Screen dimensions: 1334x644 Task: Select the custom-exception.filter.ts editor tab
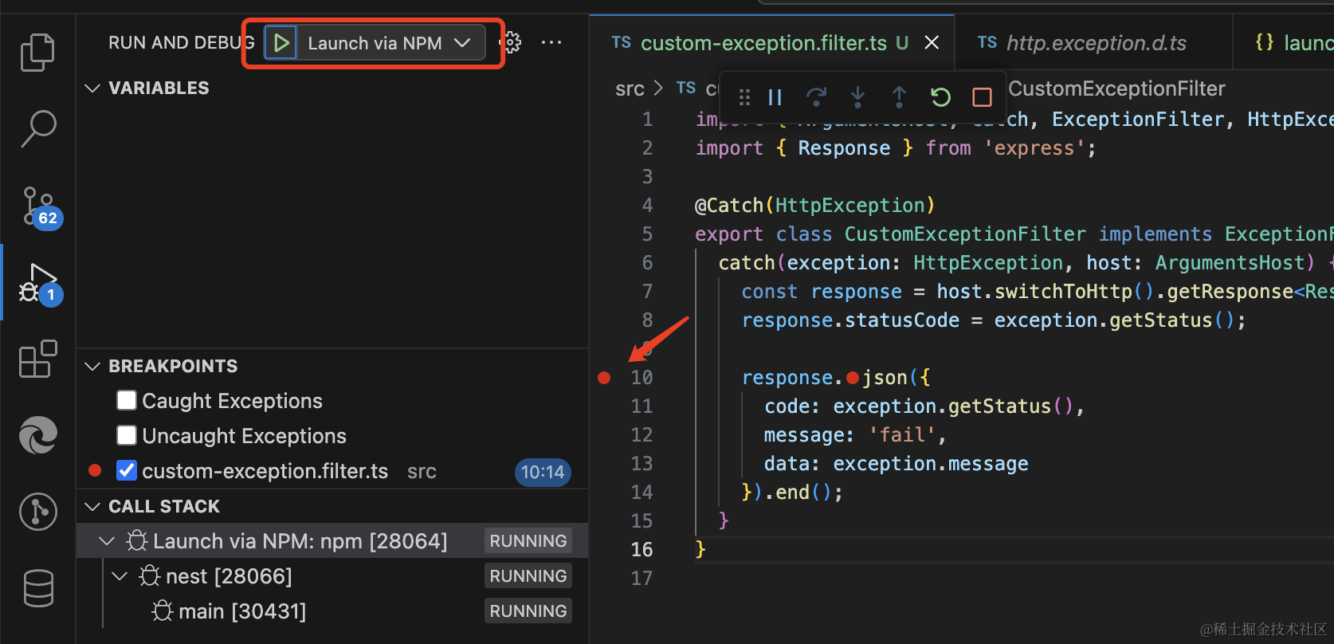(763, 43)
